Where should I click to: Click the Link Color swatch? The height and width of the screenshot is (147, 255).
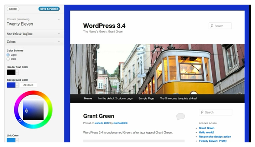[x=11, y=140]
